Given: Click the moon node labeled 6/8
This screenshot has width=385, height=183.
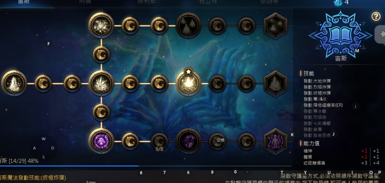Looking at the screenshot, I should click(160, 141).
